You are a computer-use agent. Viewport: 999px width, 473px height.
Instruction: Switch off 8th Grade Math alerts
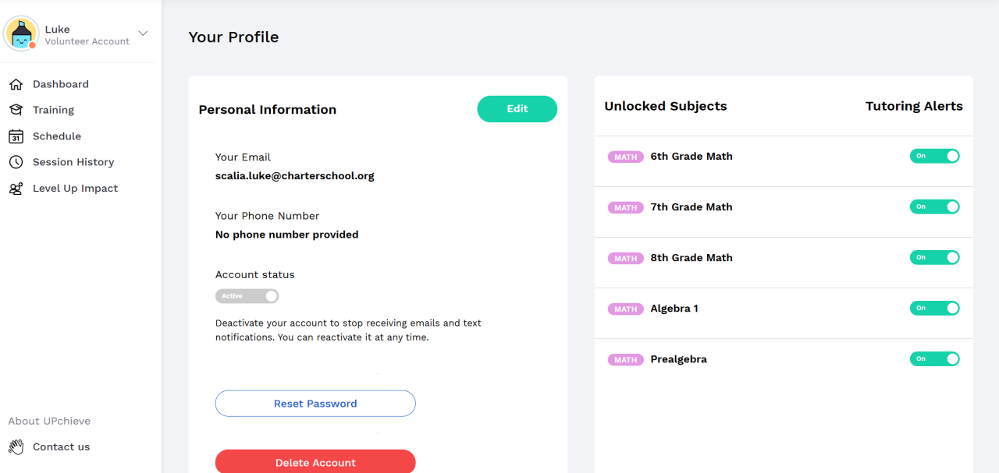934,258
